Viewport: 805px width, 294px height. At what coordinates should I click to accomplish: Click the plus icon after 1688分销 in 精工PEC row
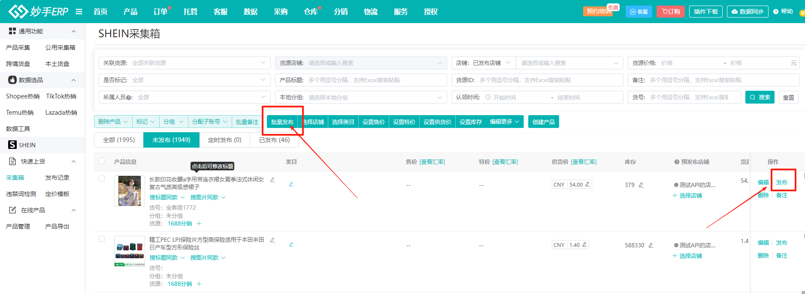coord(199,284)
